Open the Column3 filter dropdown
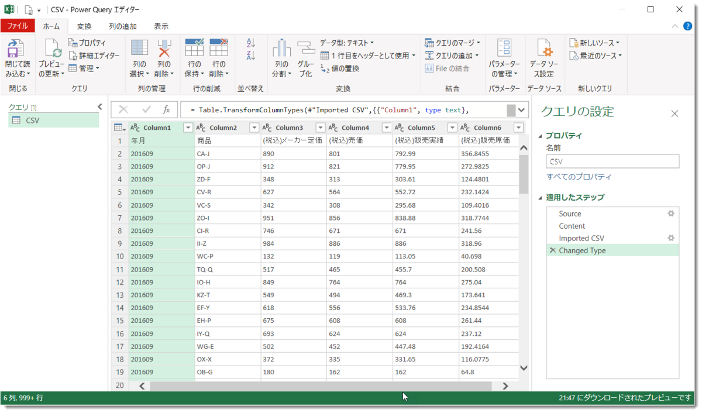The width and height of the screenshot is (702, 413). click(x=320, y=128)
